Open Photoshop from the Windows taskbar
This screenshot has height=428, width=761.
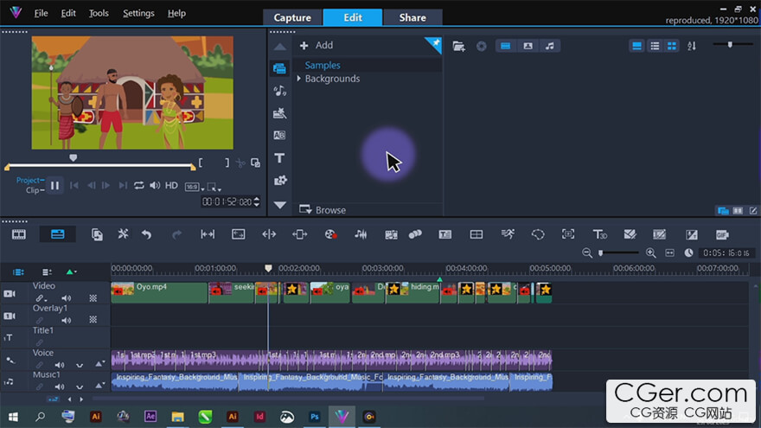(x=315, y=417)
